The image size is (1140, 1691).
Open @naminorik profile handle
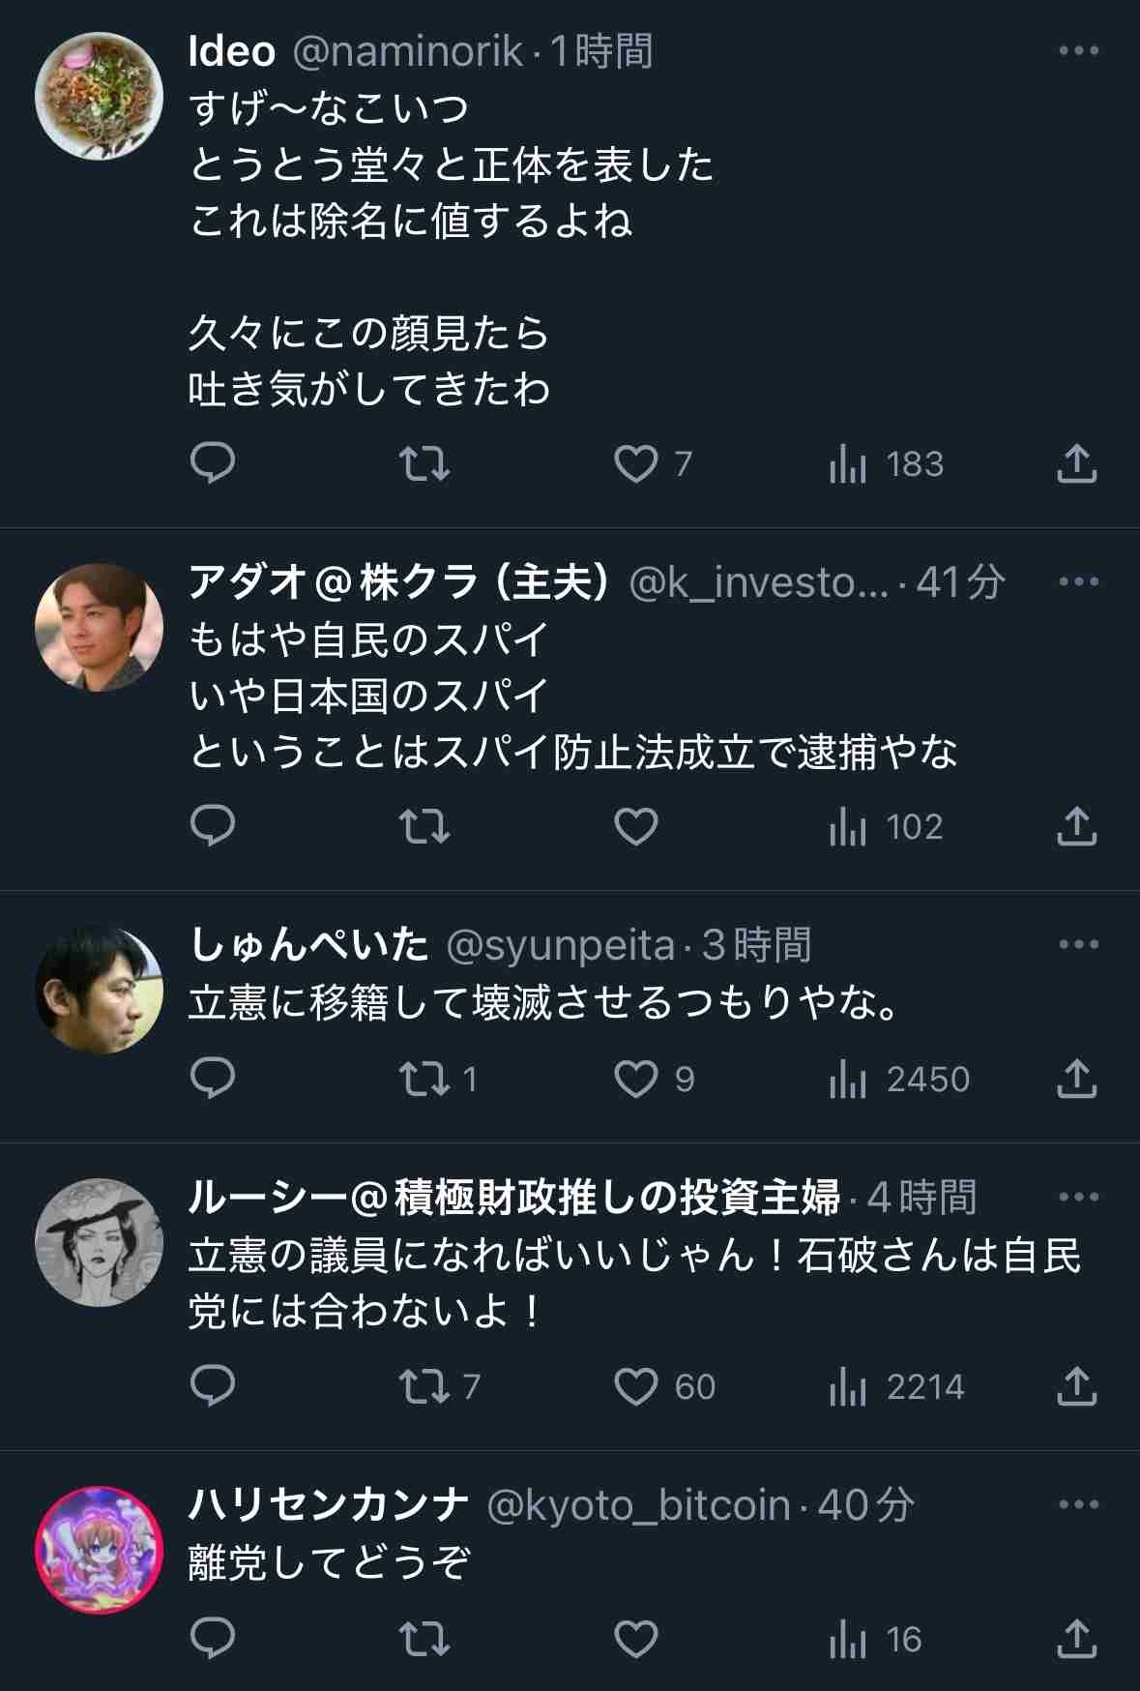point(407,51)
